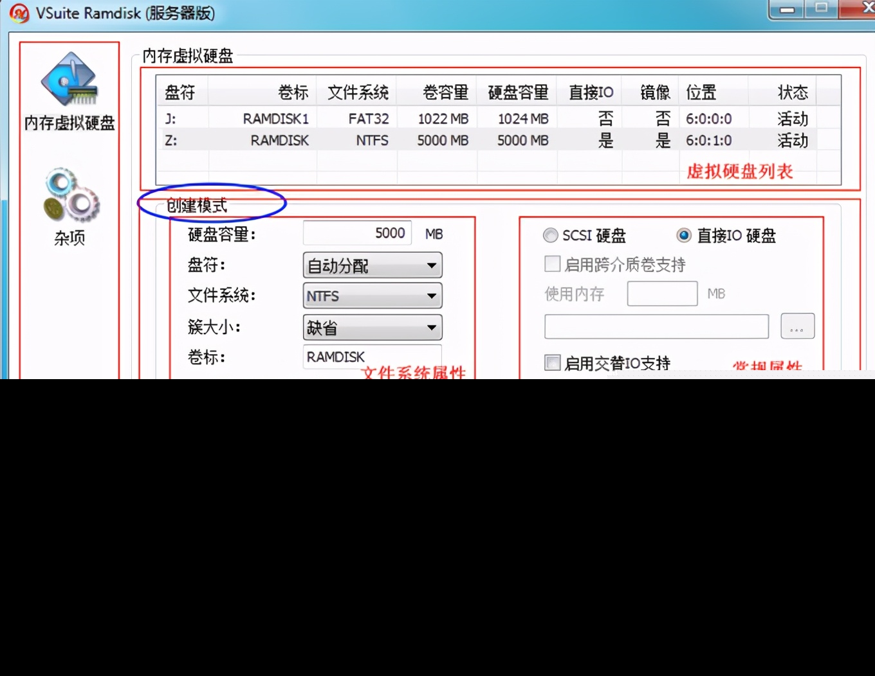Open the 文件系统 NTFS dropdown

[x=373, y=296]
